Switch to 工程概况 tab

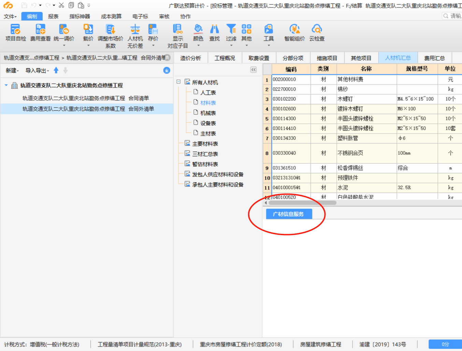tap(225, 58)
